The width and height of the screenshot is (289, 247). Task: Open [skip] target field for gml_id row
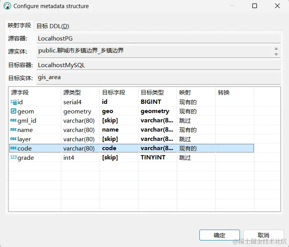tap(119, 120)
